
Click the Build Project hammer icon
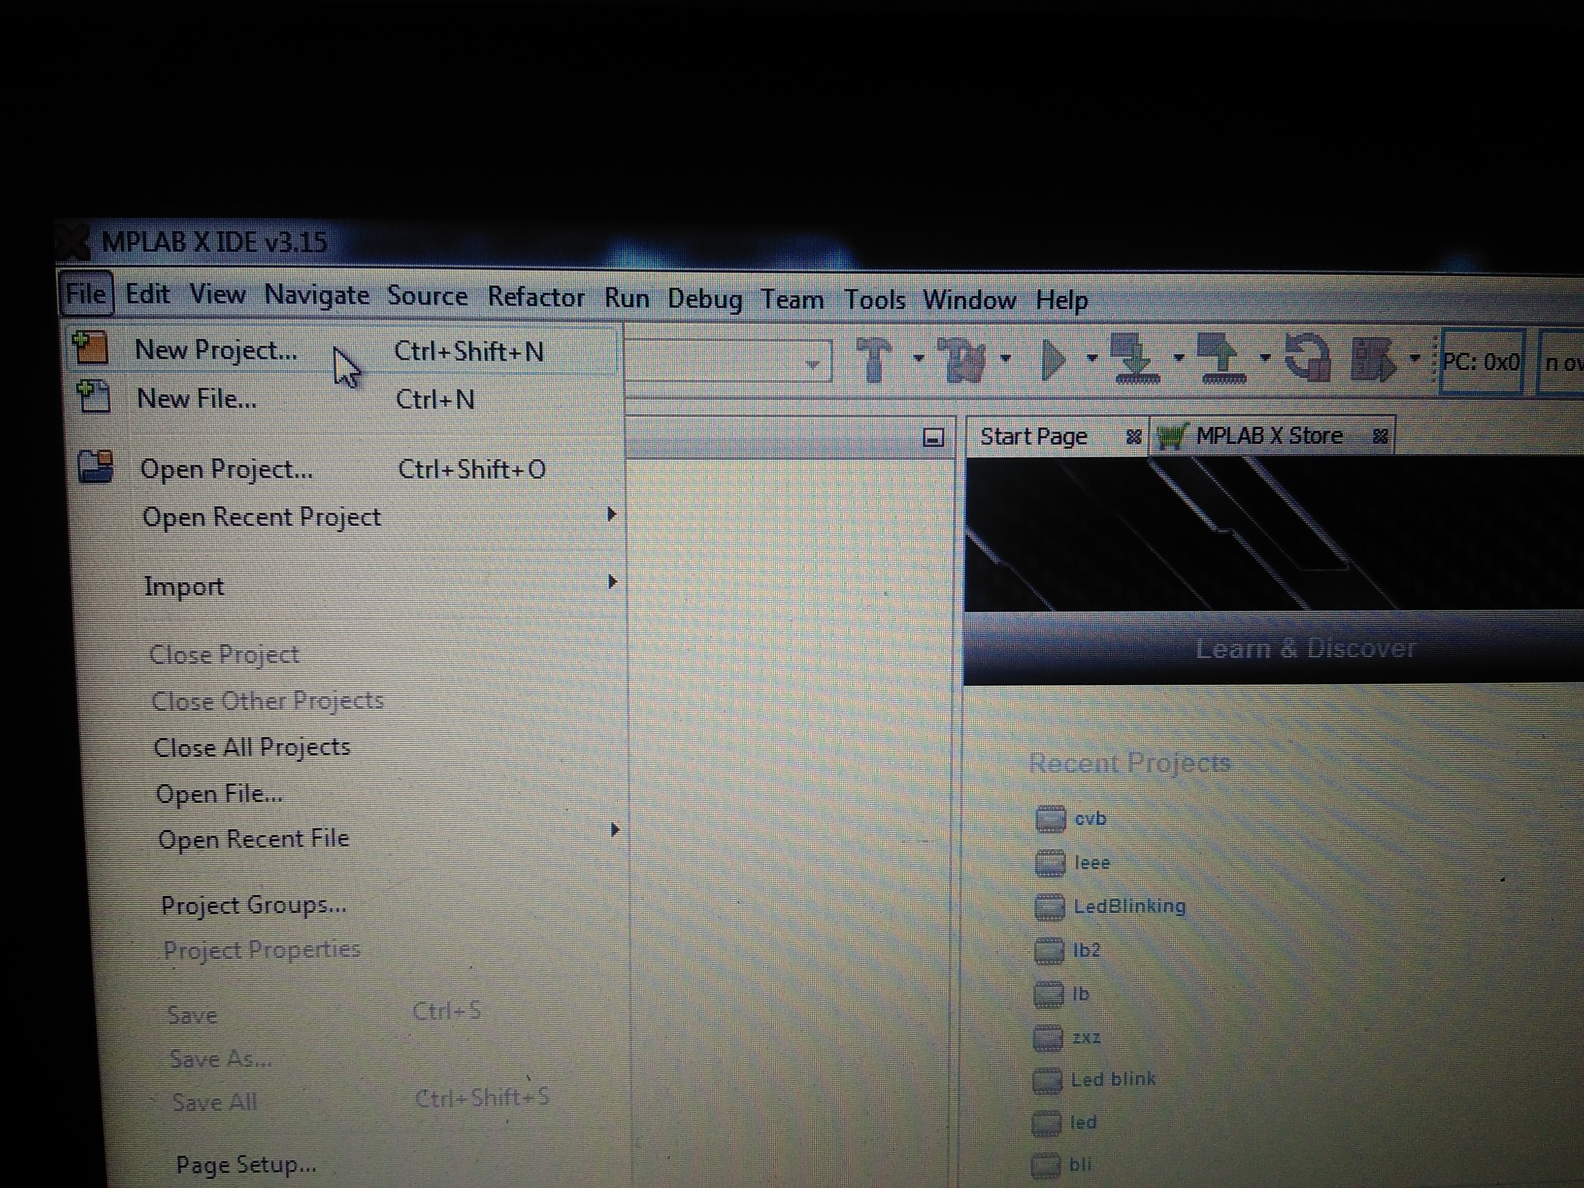(874, 359)
